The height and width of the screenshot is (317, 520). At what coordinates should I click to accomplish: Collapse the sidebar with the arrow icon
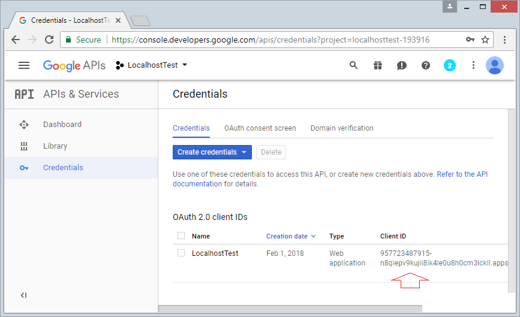[x=23, y=295]
